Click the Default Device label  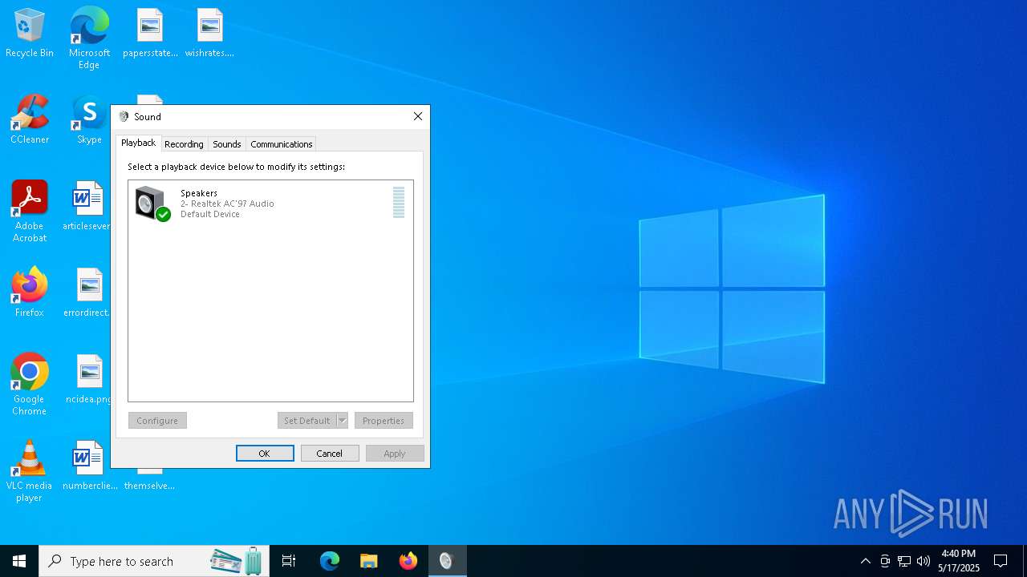click(210, 214)
